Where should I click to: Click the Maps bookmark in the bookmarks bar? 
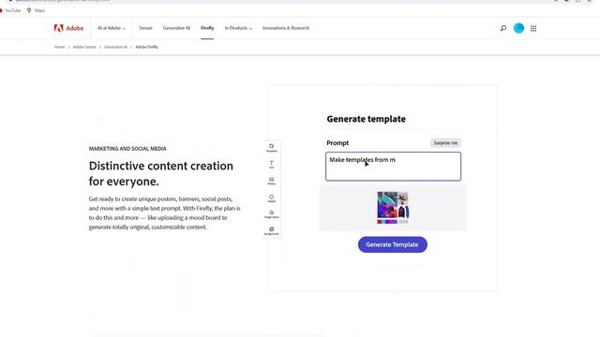tap(36, 10)
